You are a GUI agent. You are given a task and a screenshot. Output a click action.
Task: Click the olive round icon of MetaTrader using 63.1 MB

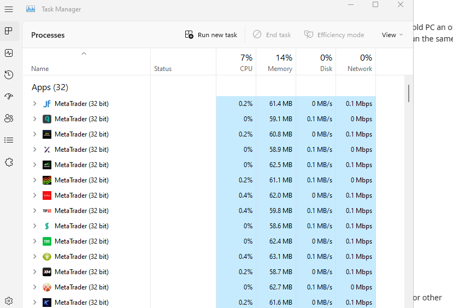tap(47, 257)
